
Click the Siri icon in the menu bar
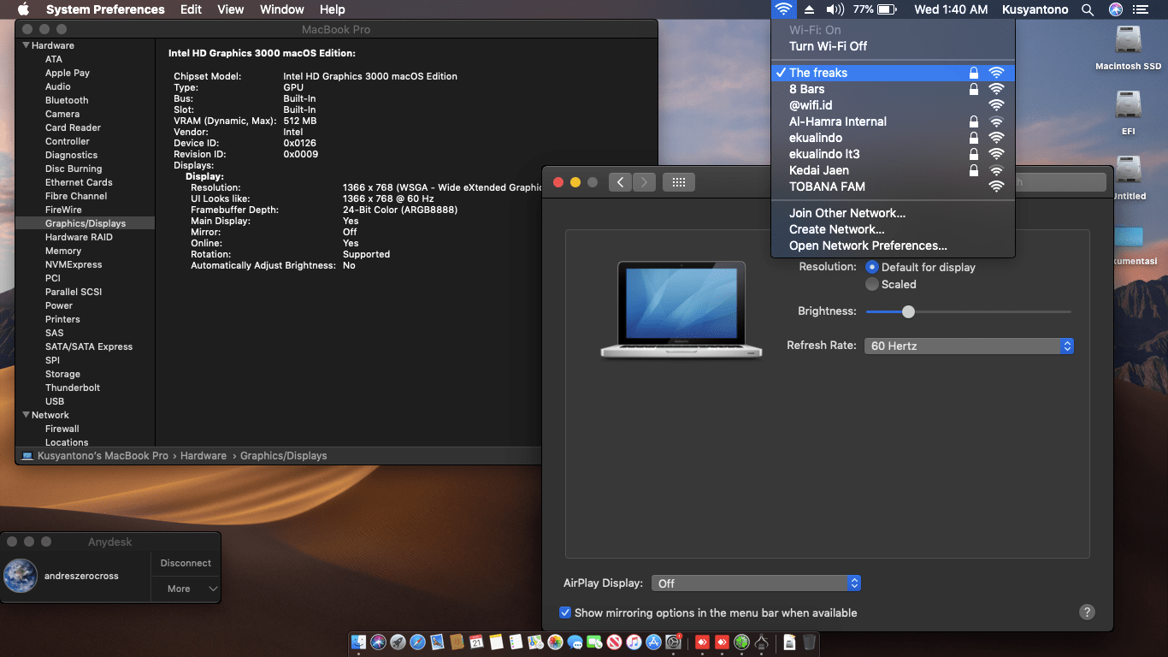1115,9
